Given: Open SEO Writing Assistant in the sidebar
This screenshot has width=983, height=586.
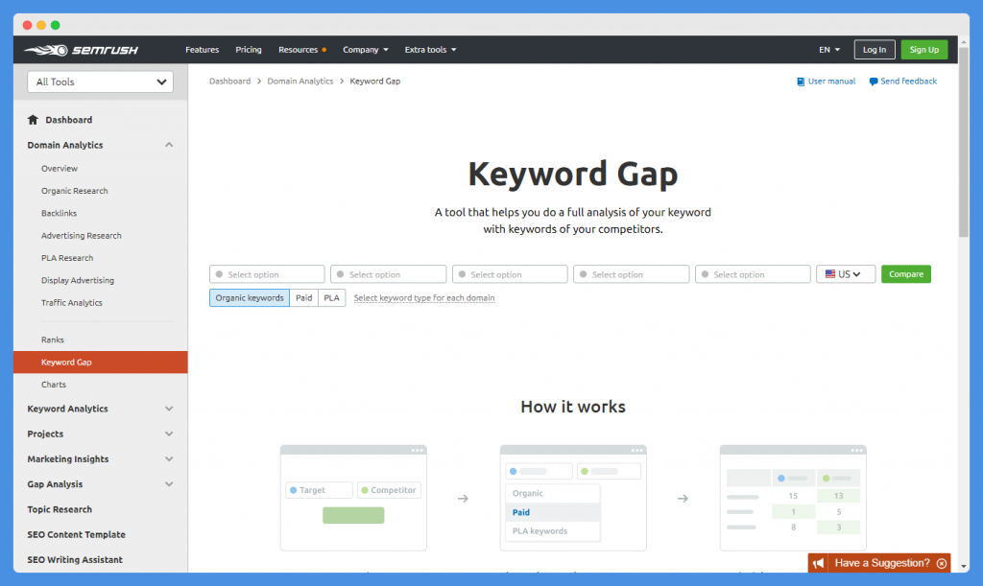Looking at the screenshot, I should [75, 560].
